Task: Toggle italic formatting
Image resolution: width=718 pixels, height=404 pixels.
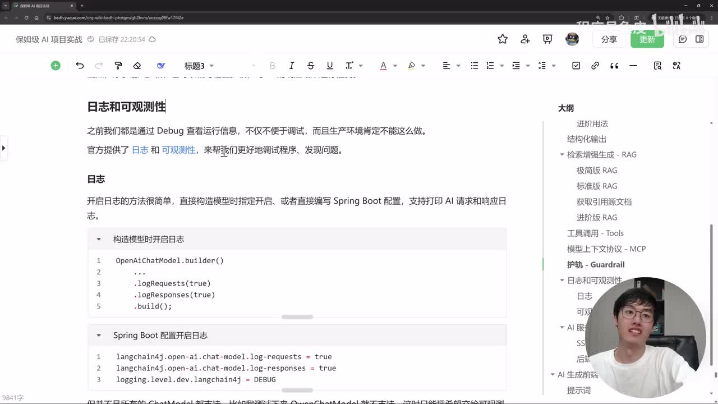Action: 292,66
